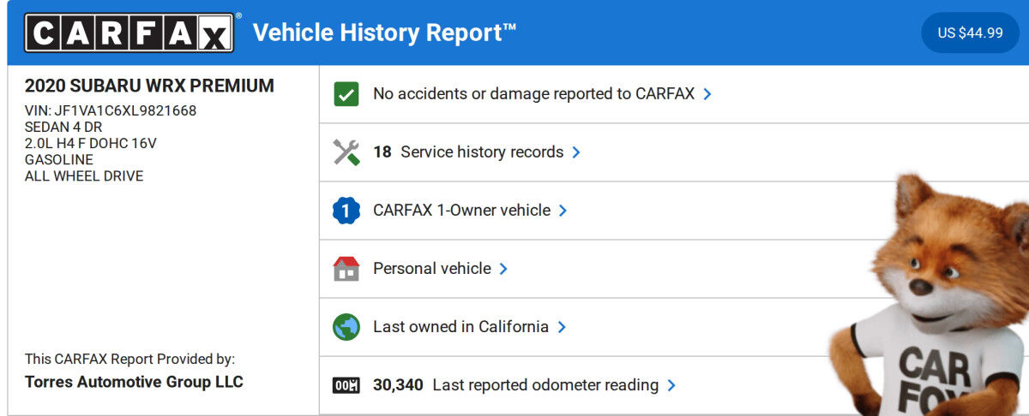Click the wrench and screwdriver service icon

pyautogui.click(x=346, y=152)
